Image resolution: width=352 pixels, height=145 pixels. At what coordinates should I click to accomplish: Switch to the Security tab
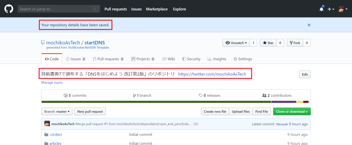[191, 59]
